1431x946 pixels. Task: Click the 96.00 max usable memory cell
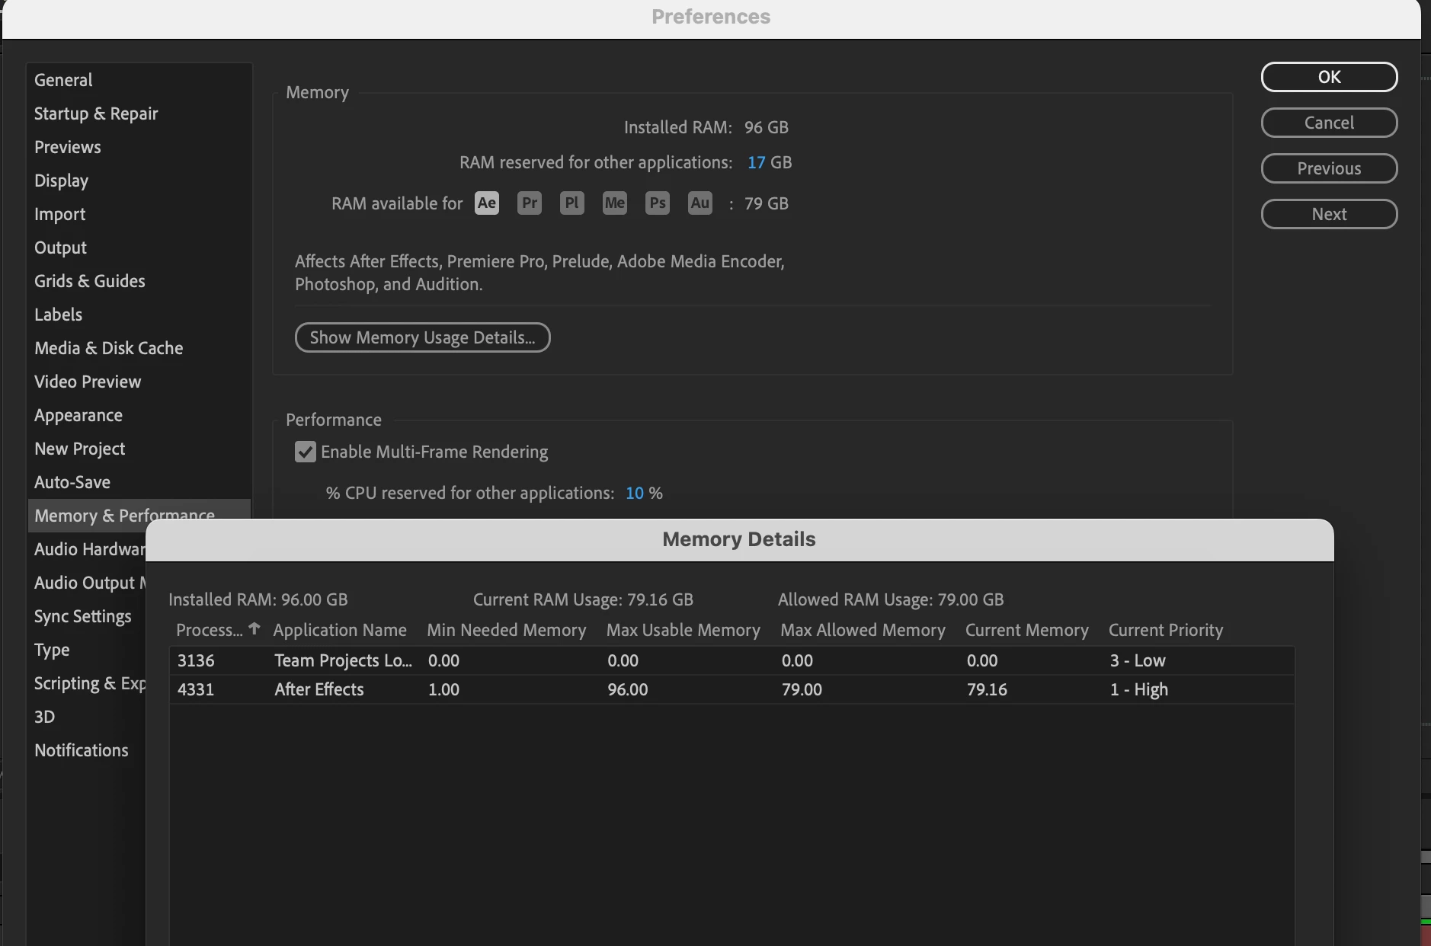[x=627, y=689]
